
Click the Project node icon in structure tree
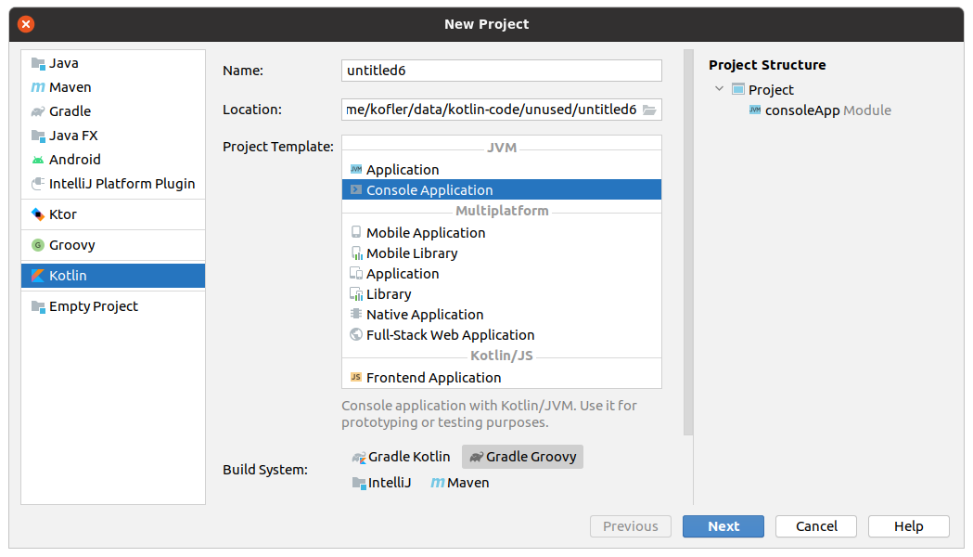point(737,89)
